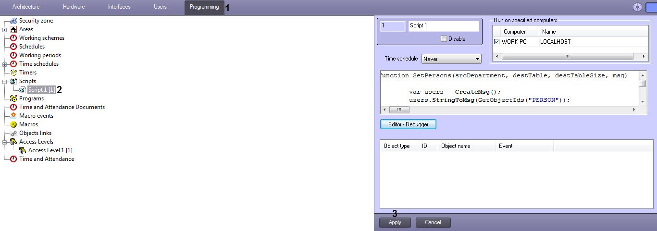Click the Access Level 1 item icon

click(23, 150)
